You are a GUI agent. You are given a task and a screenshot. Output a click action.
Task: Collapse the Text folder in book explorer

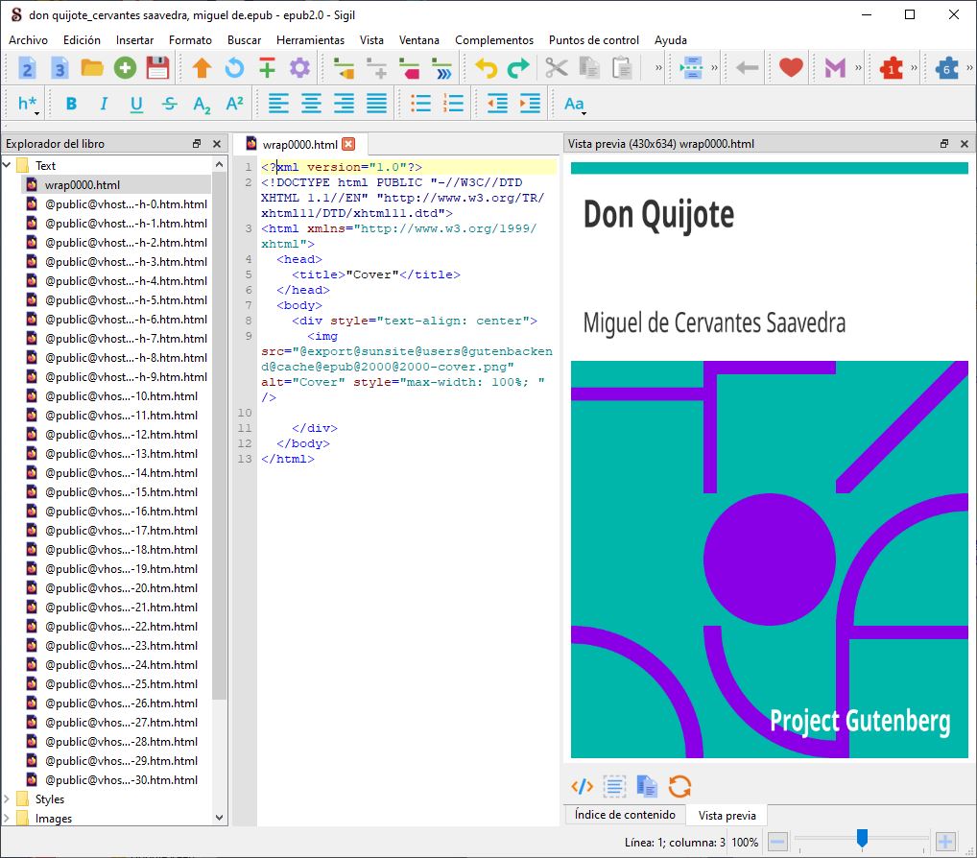8,165
